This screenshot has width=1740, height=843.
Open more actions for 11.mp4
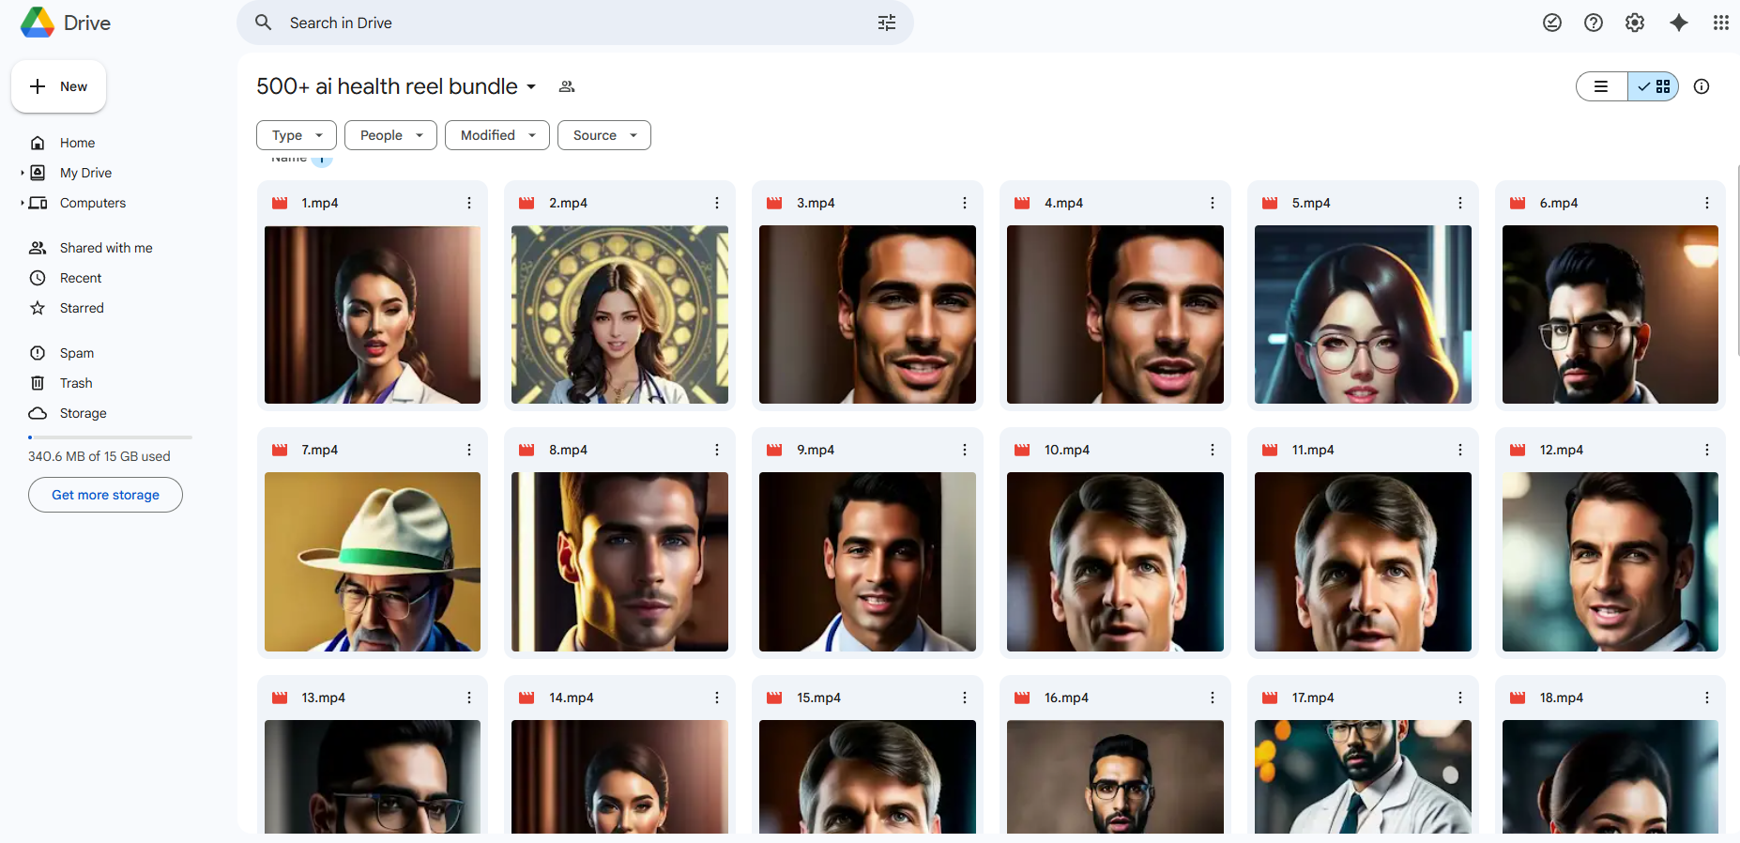coord(1460,450)
